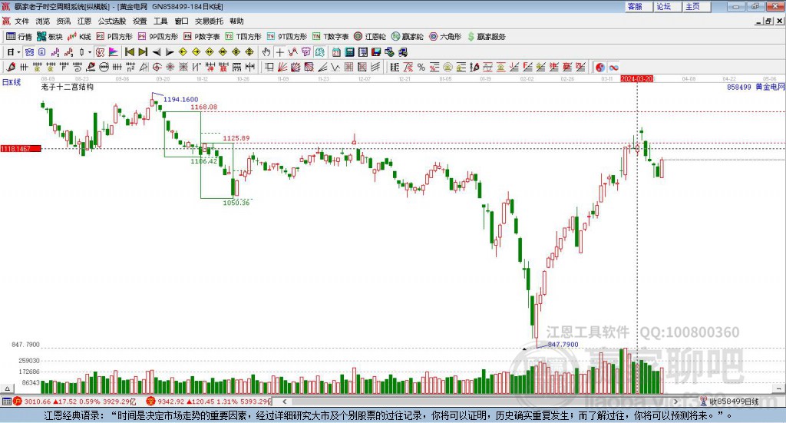Click the 客服 customer service button
The image size is (786, 423).
point(639,6)
